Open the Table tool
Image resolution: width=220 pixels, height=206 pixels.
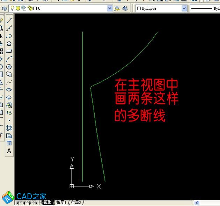coord(9,143)
